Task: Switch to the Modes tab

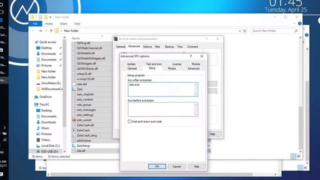Action: click(172, 68)
